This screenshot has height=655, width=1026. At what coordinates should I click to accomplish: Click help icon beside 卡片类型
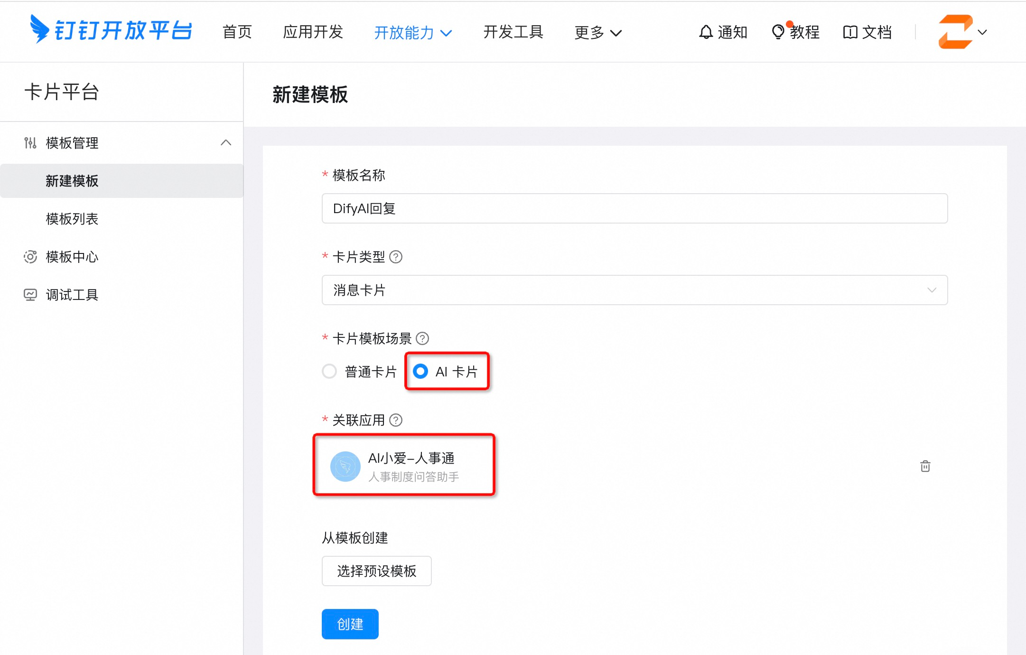396,257
